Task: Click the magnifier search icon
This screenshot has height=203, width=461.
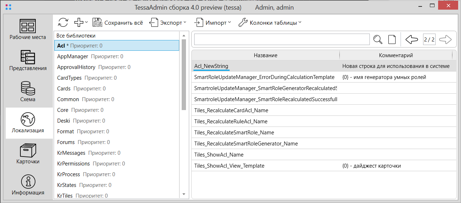Action: (378, 39)
